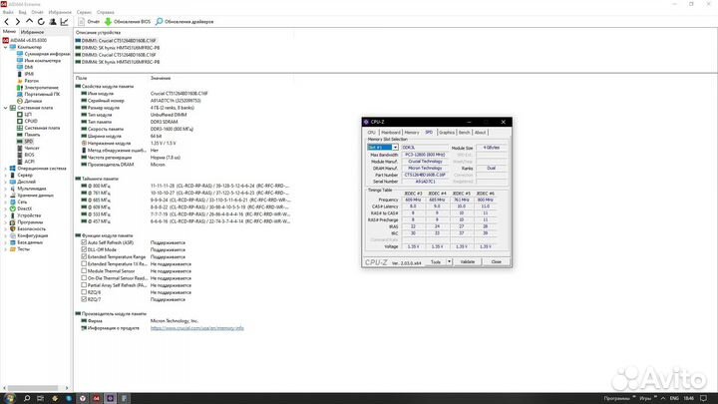Switch to the Bench tab in CPU-Z

[465, 133]
